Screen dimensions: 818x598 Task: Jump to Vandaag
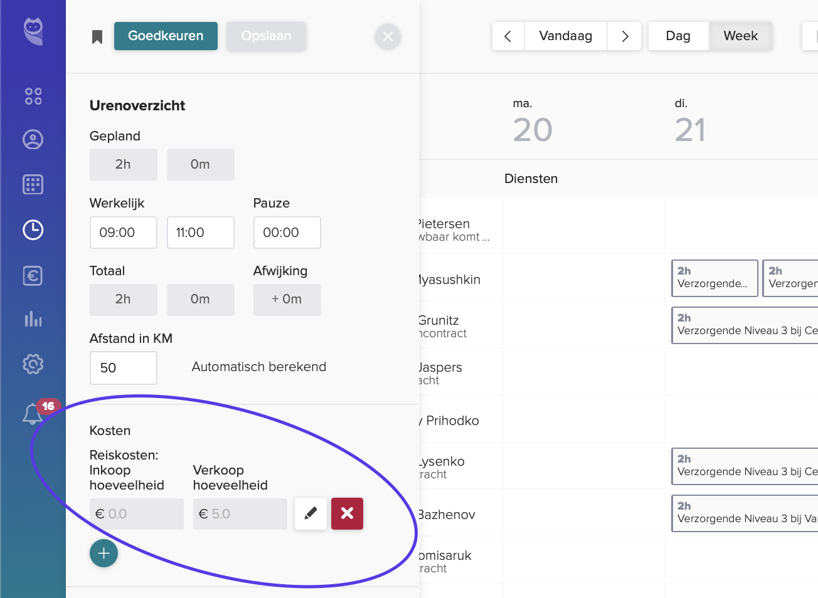point(566,36)
